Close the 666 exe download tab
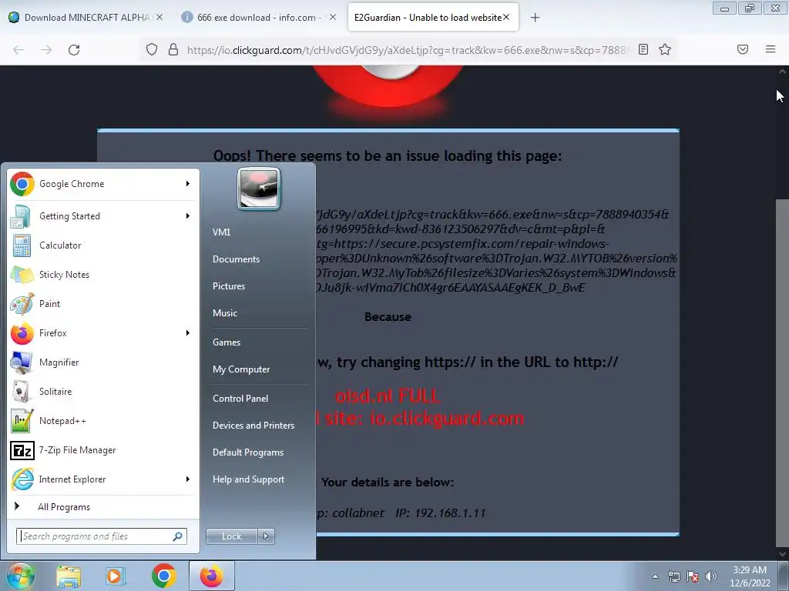 tap(333, 17)
